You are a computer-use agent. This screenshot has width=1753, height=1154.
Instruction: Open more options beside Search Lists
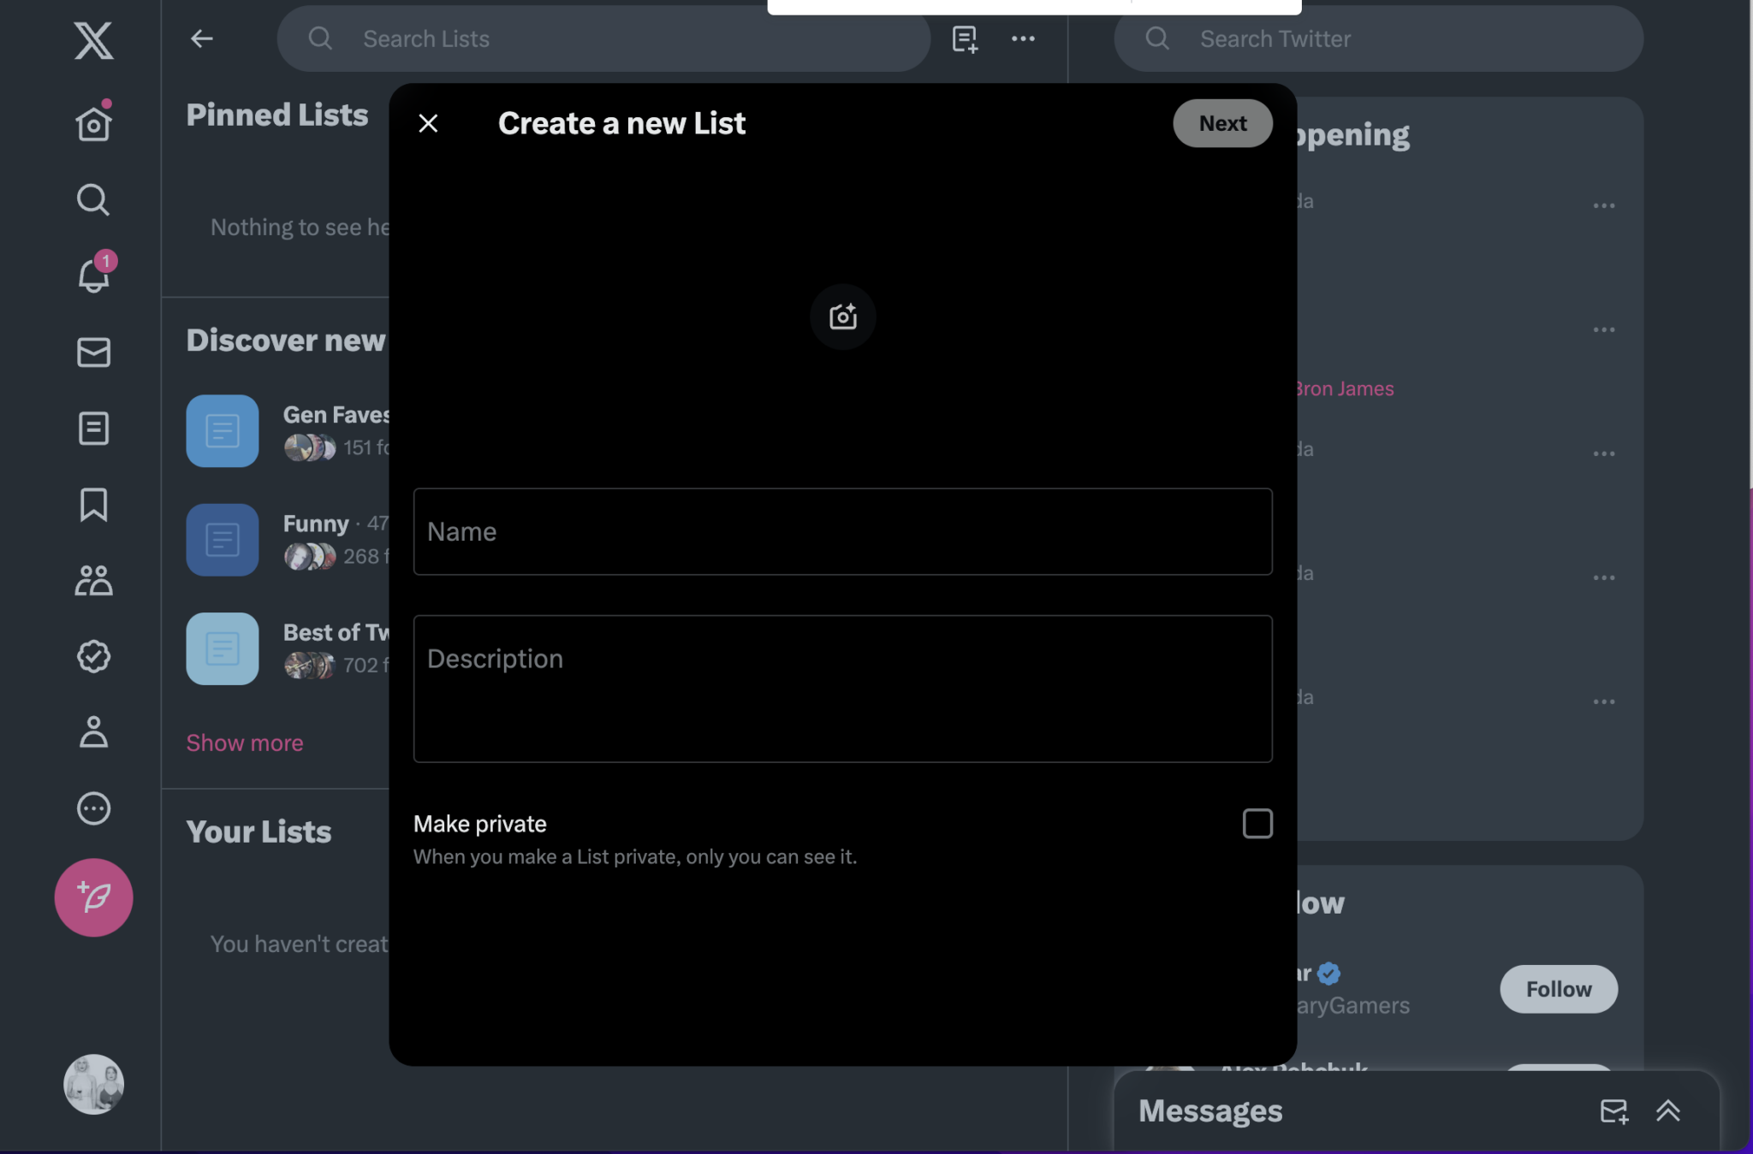(1023, 38)
